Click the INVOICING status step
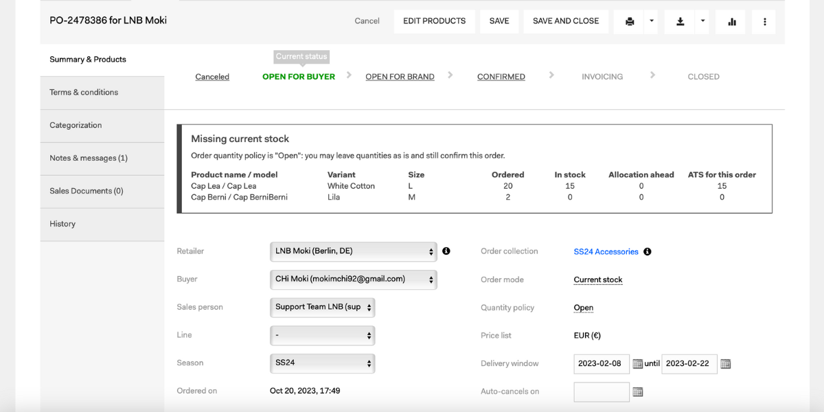 pos(602,77)
